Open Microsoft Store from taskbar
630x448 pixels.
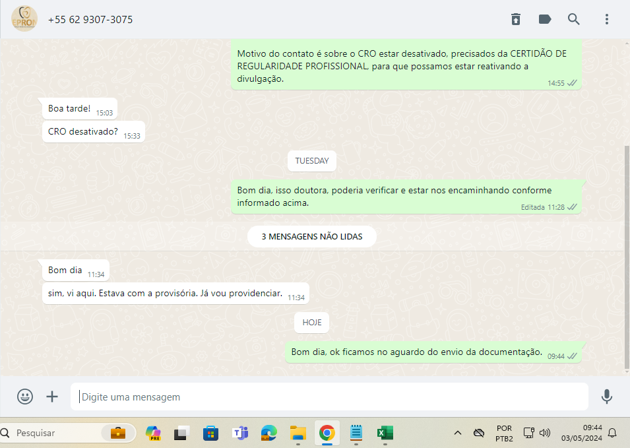(210, 433)
